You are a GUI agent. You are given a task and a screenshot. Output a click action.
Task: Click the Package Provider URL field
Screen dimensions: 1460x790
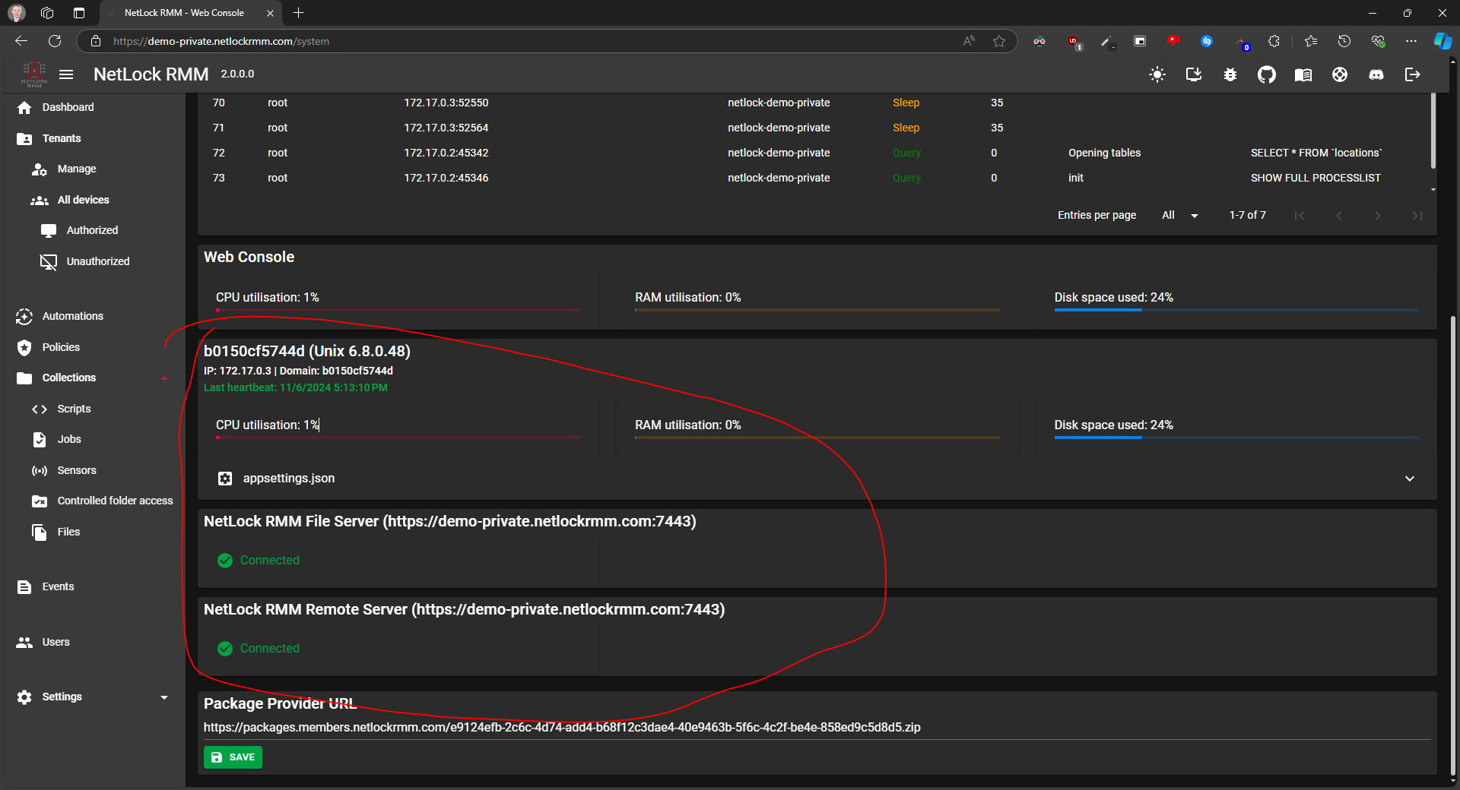tap(817, 728)
